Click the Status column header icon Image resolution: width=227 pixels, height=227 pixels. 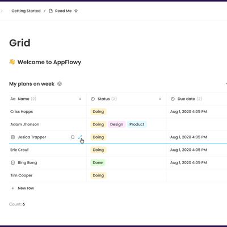pyautogui.click(x=93, y=99)
